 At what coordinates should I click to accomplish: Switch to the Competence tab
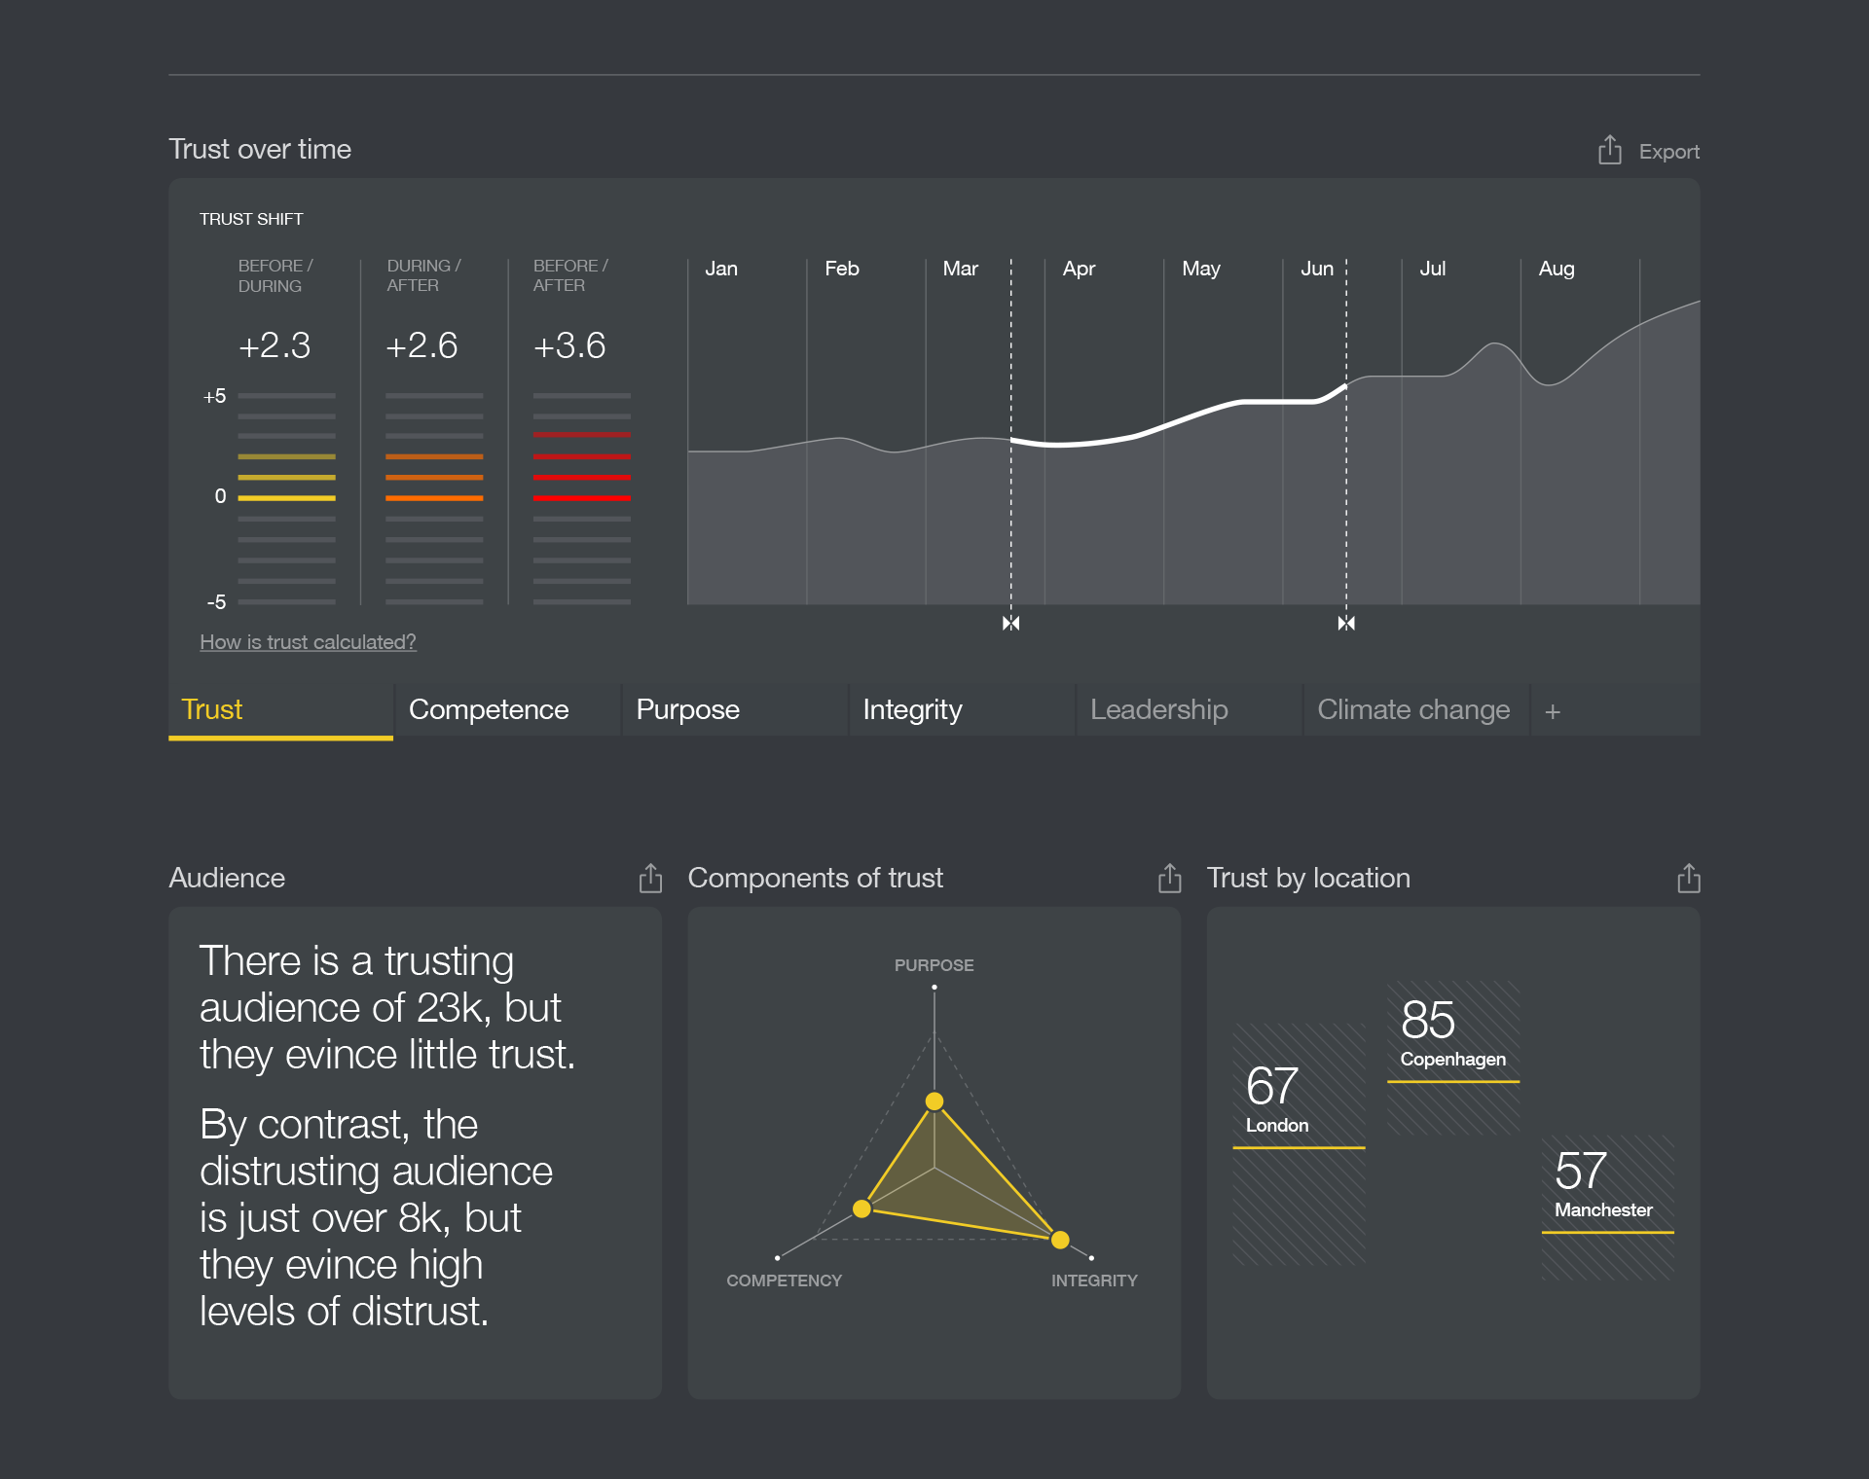(489, 709)
